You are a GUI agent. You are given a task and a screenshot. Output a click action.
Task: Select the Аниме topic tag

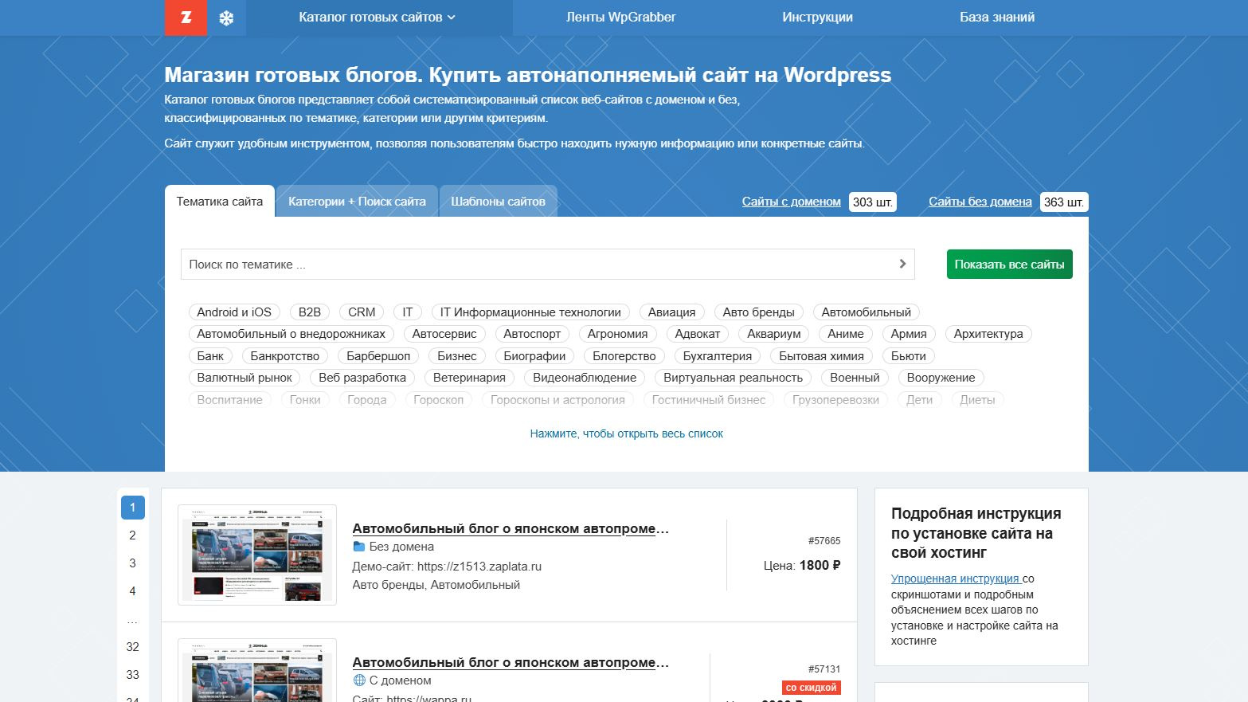pyautogui.click(x=846, y=334)
